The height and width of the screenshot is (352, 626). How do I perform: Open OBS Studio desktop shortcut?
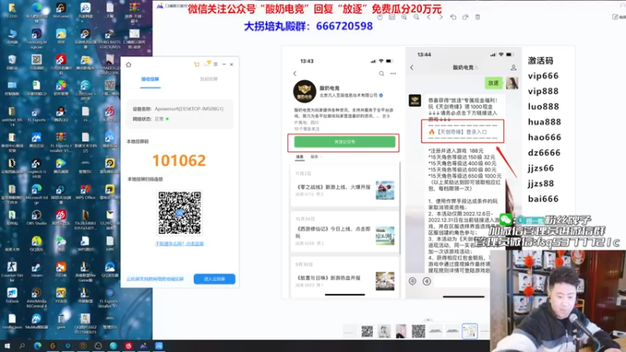coord(36,218)
